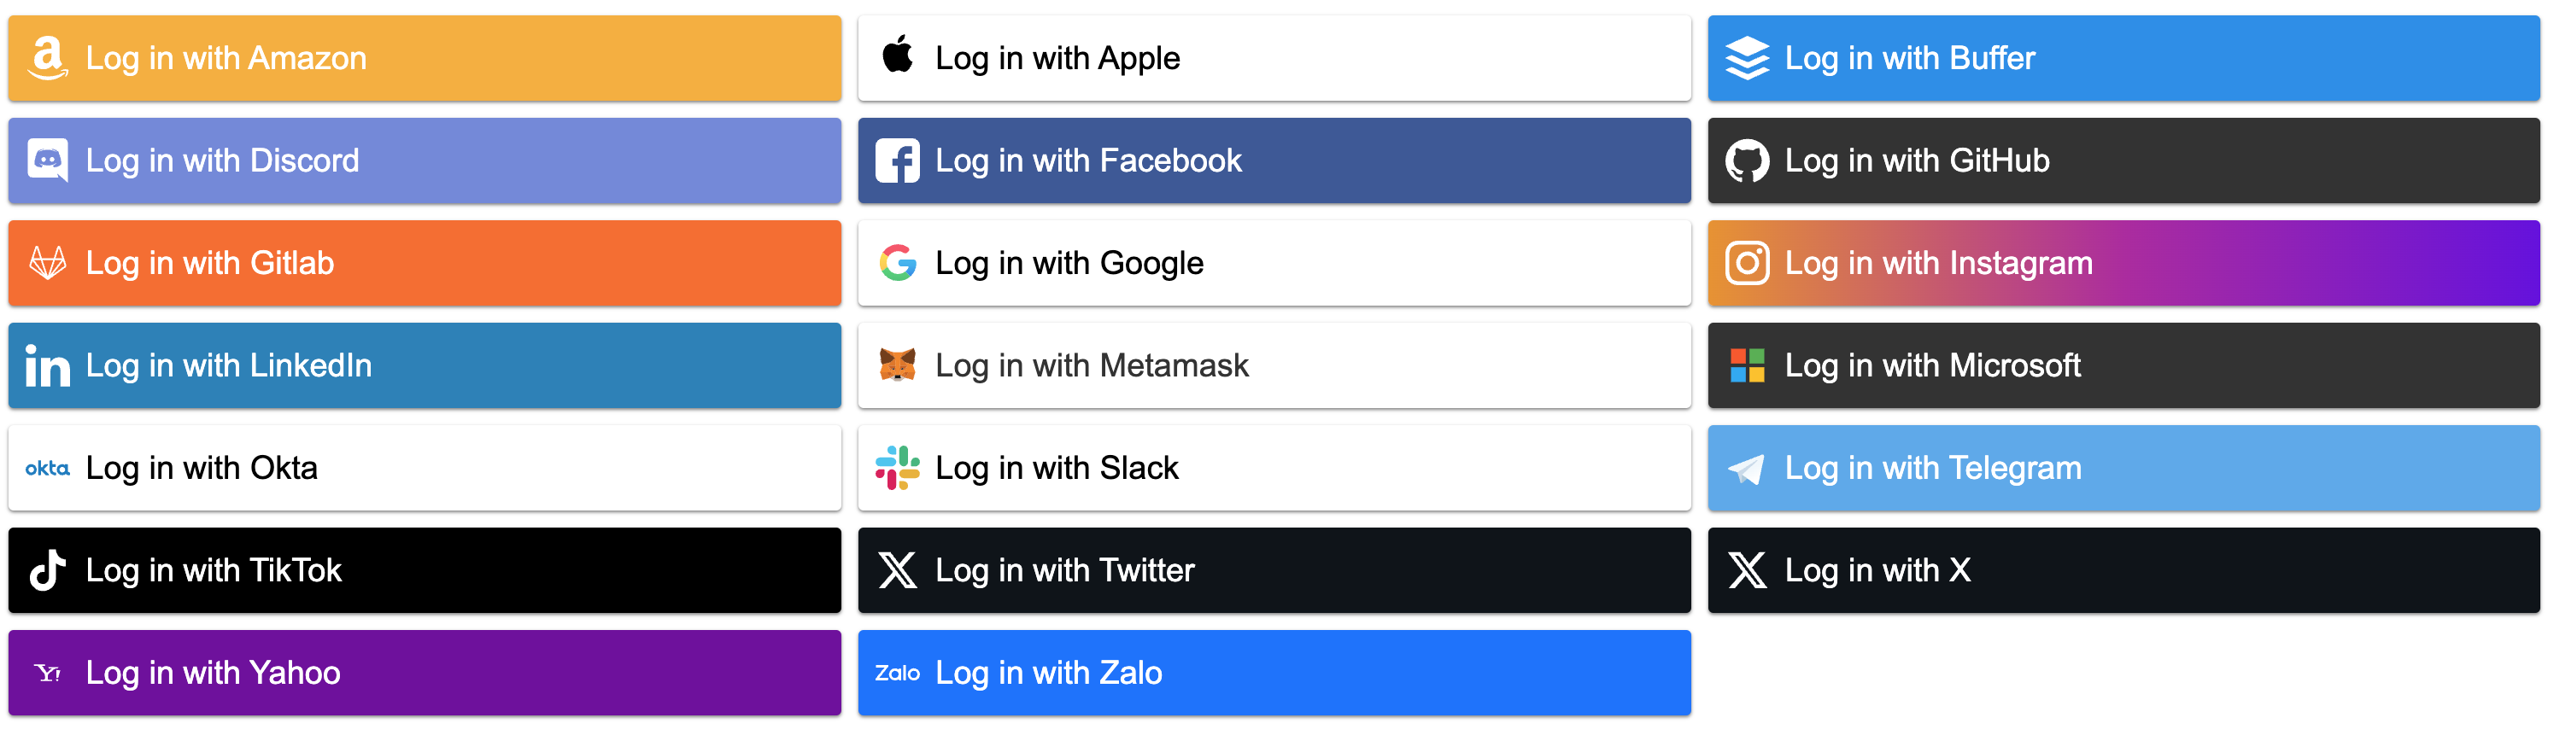
Task: Log in with LinkedIn button
Action: 425,365
